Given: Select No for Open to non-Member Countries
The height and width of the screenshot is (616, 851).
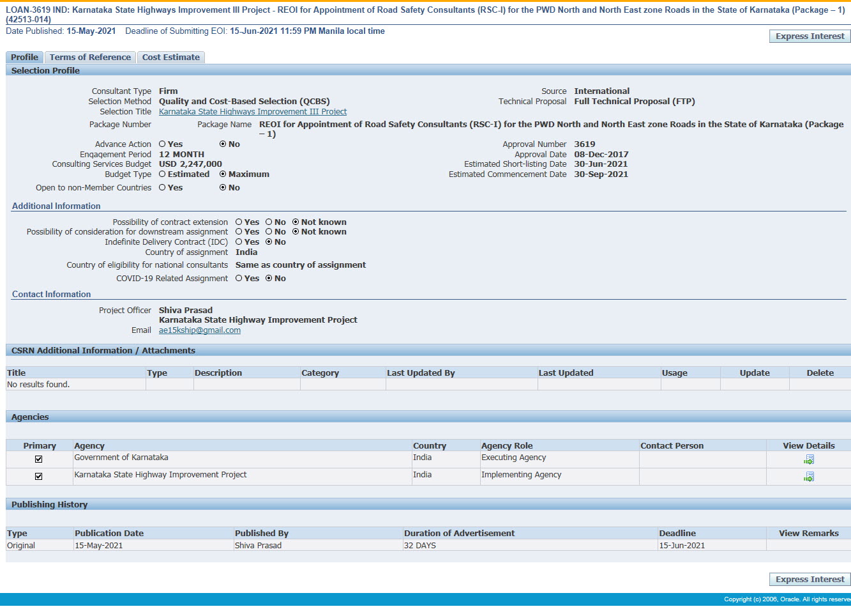Looking at the screenshot, I should click(223, 188).
